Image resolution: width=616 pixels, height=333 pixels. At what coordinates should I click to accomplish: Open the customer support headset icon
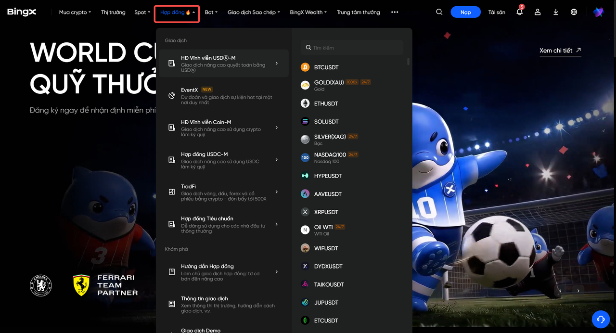click(x=600, y=319)
